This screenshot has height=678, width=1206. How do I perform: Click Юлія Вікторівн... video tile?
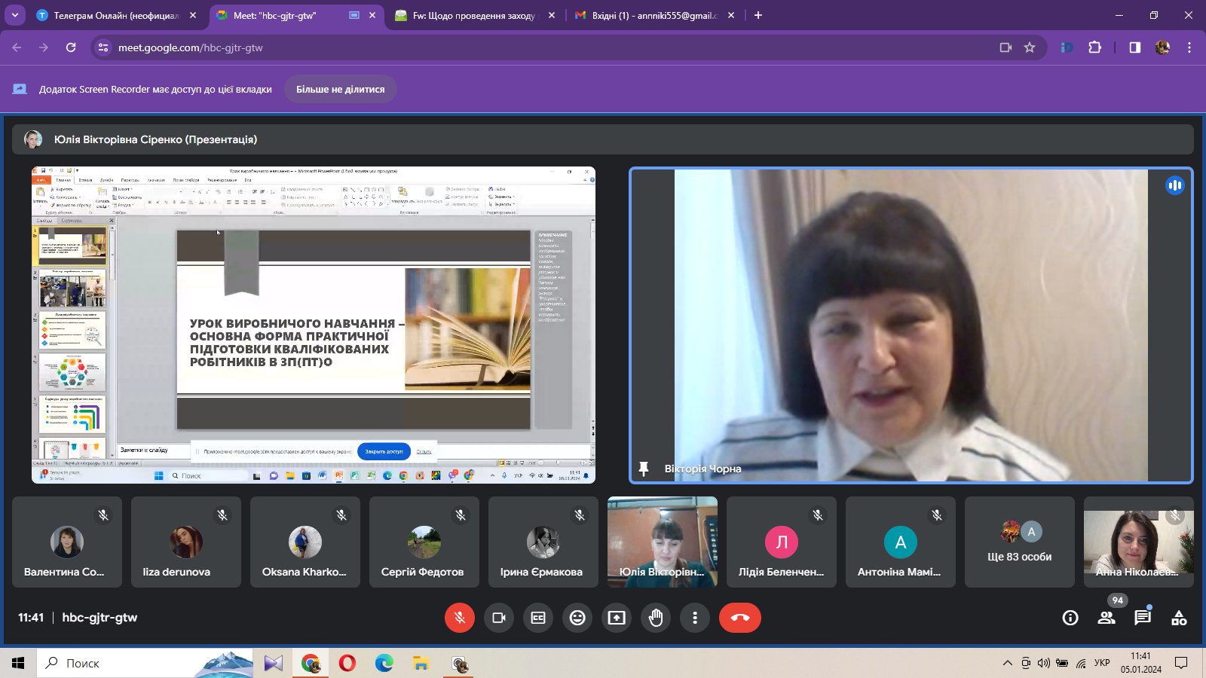pos(663,542)
